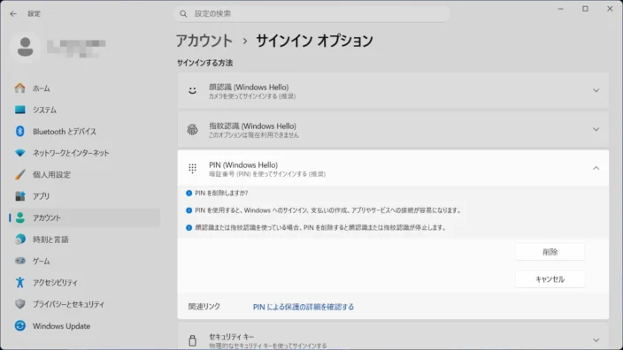Open ホーム in the sidebar
Screen dimensions: 623x350
pos(85,88)
